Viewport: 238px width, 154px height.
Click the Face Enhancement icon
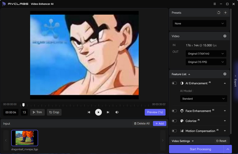point(182,111)
